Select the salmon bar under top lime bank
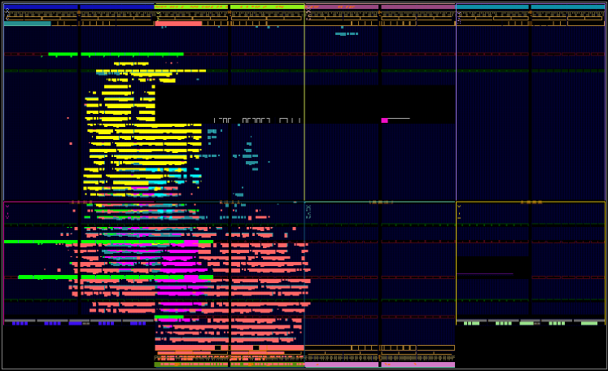 point(178,24)
